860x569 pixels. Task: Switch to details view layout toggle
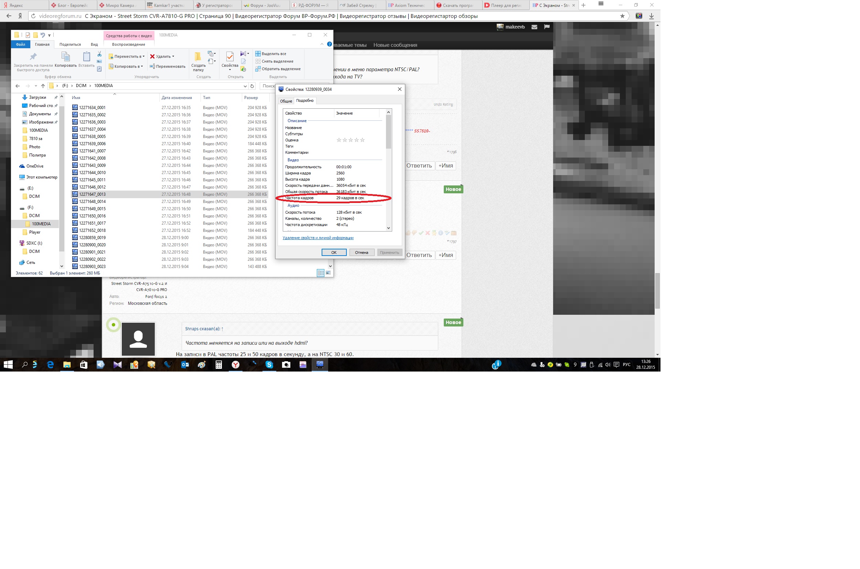click(320, 273)
